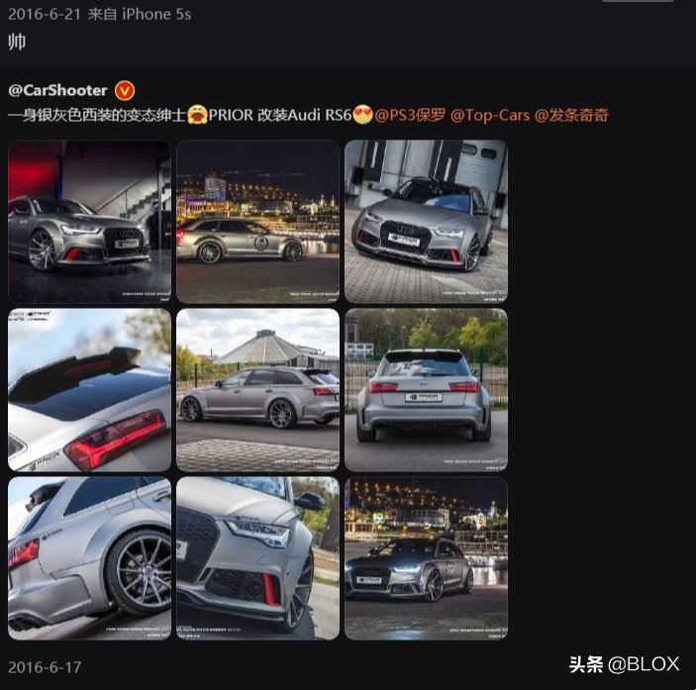Screen dimensions: 696x690
Task: Click the heart-eyes emoji after RS6
Action: tap(362, 115)
